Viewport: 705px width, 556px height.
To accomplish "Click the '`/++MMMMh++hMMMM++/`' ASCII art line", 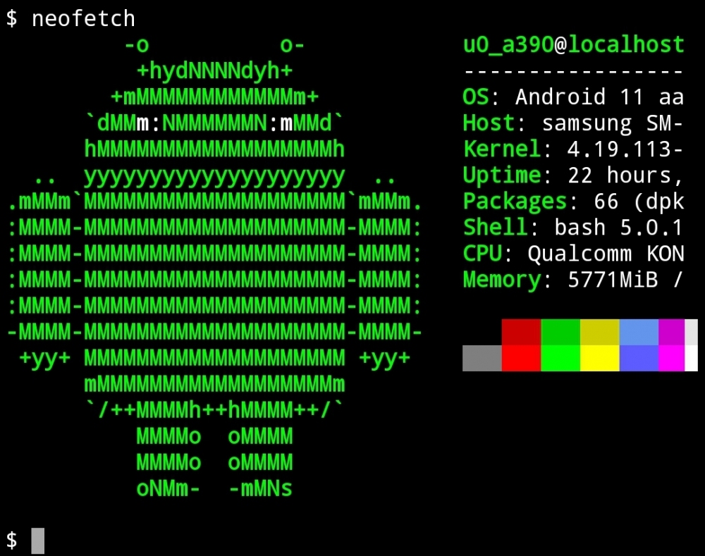I will 214,410.
